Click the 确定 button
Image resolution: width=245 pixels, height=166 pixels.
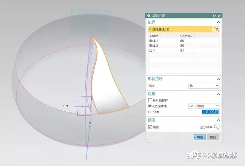tap(200, 137)
